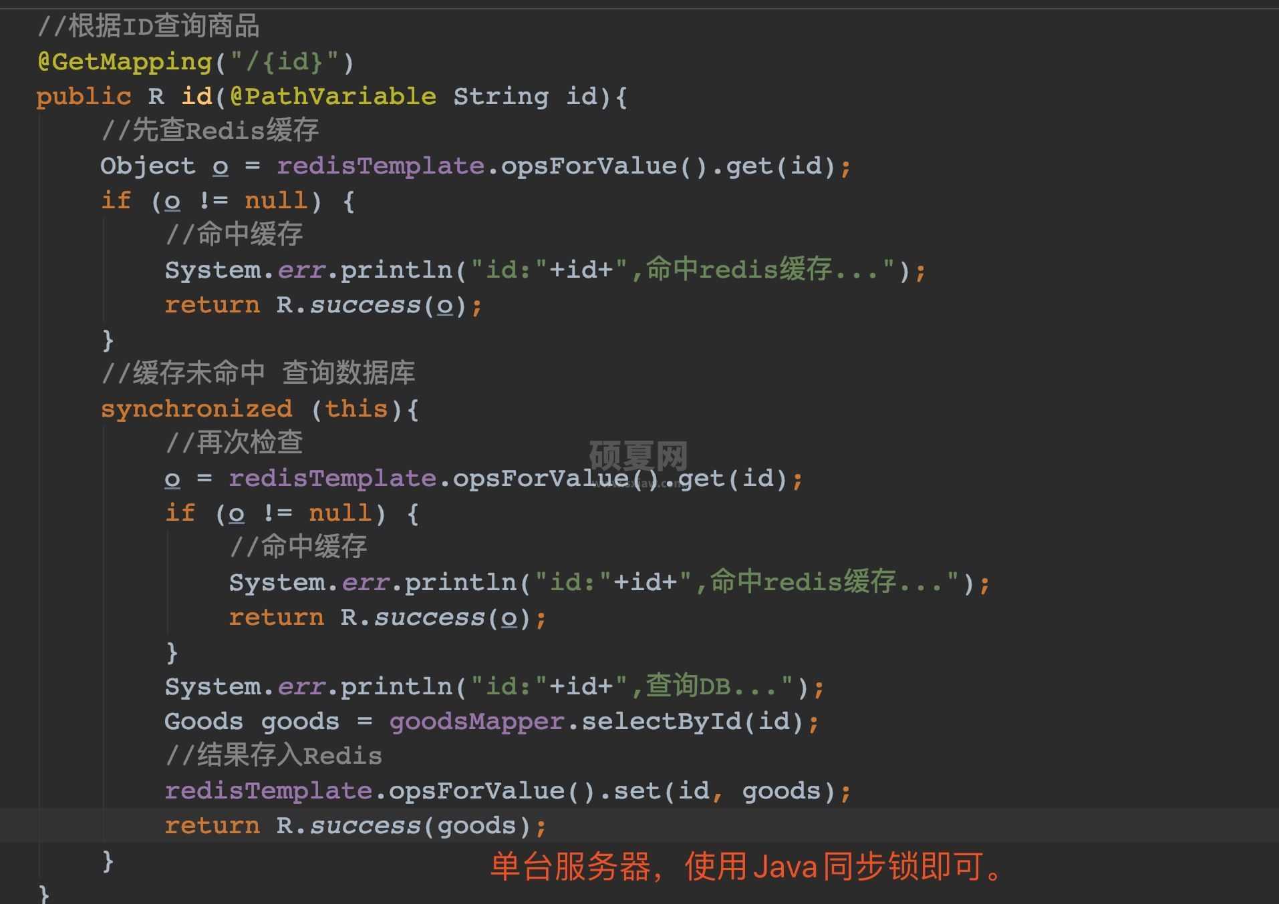Click the "Object" type declaration
1279x904 pixels.
148,166
